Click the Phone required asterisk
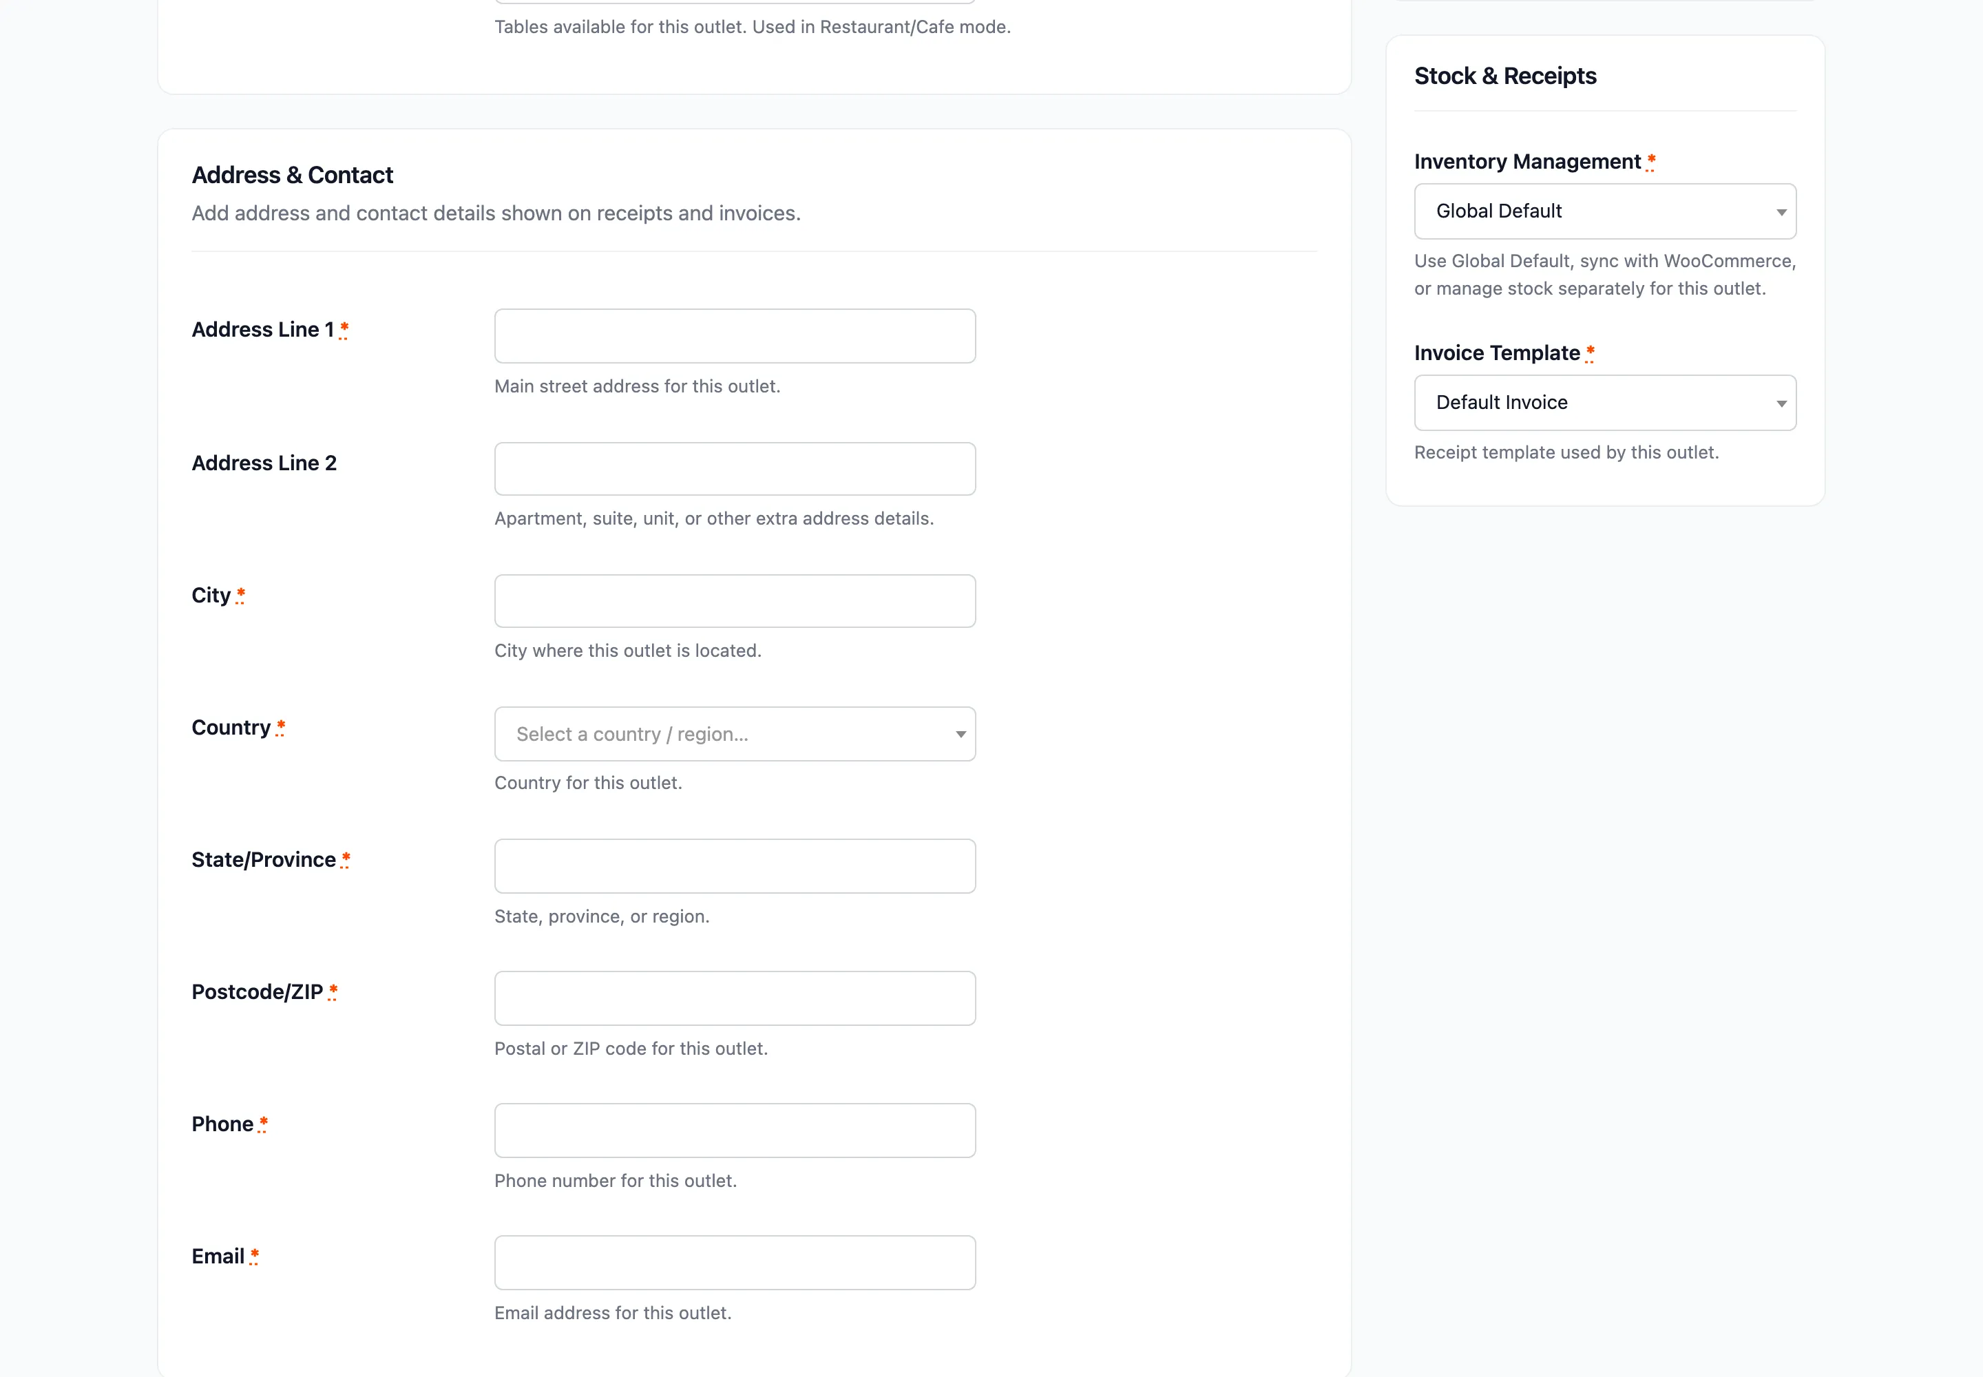Screen dimensions: 1983x1377 coord(263,1124)
